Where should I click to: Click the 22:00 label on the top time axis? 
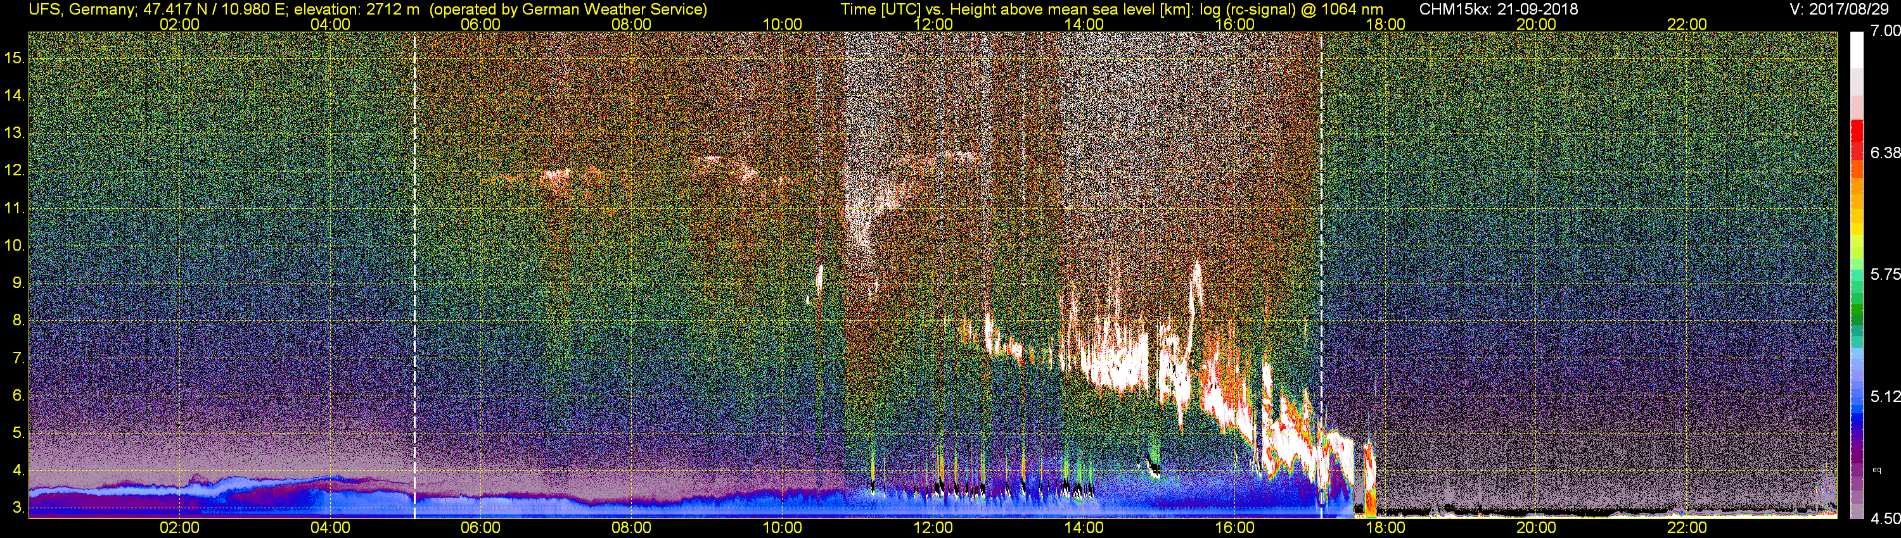pos(1687,24)
